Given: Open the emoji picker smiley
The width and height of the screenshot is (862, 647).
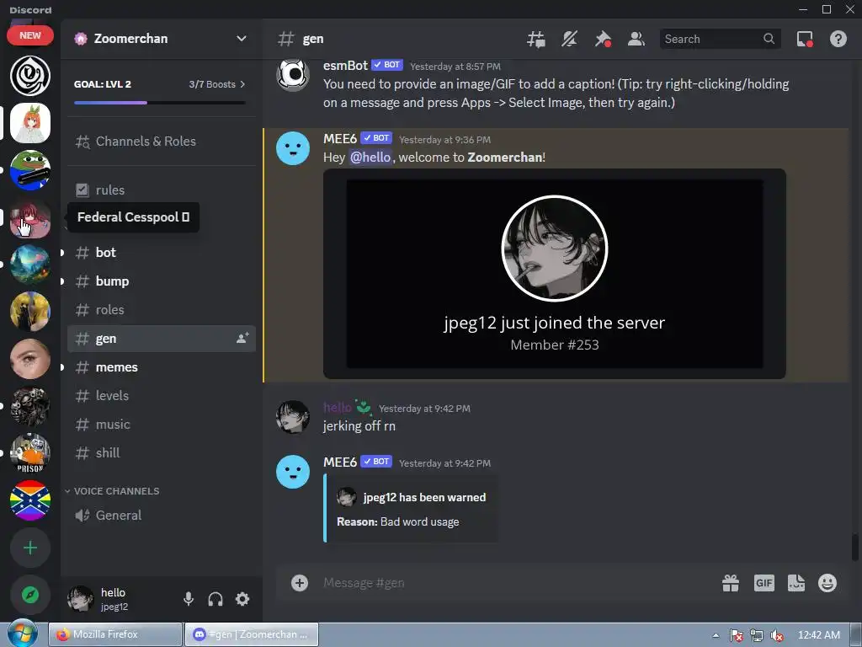Looking at the screenshot, I should pos(827,583).
